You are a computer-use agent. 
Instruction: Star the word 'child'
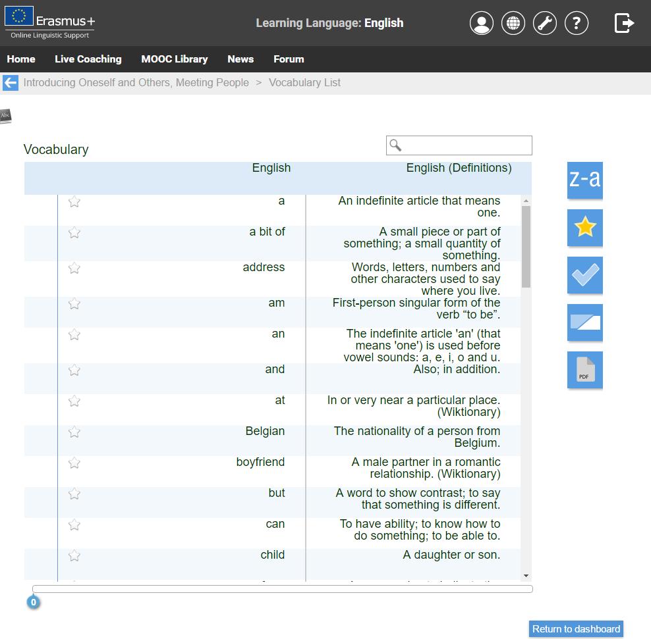pyautogui.click(x=74, y=555)
